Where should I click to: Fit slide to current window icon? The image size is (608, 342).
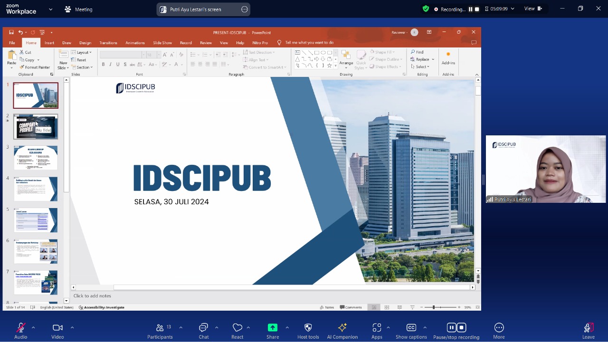(477, 307)
